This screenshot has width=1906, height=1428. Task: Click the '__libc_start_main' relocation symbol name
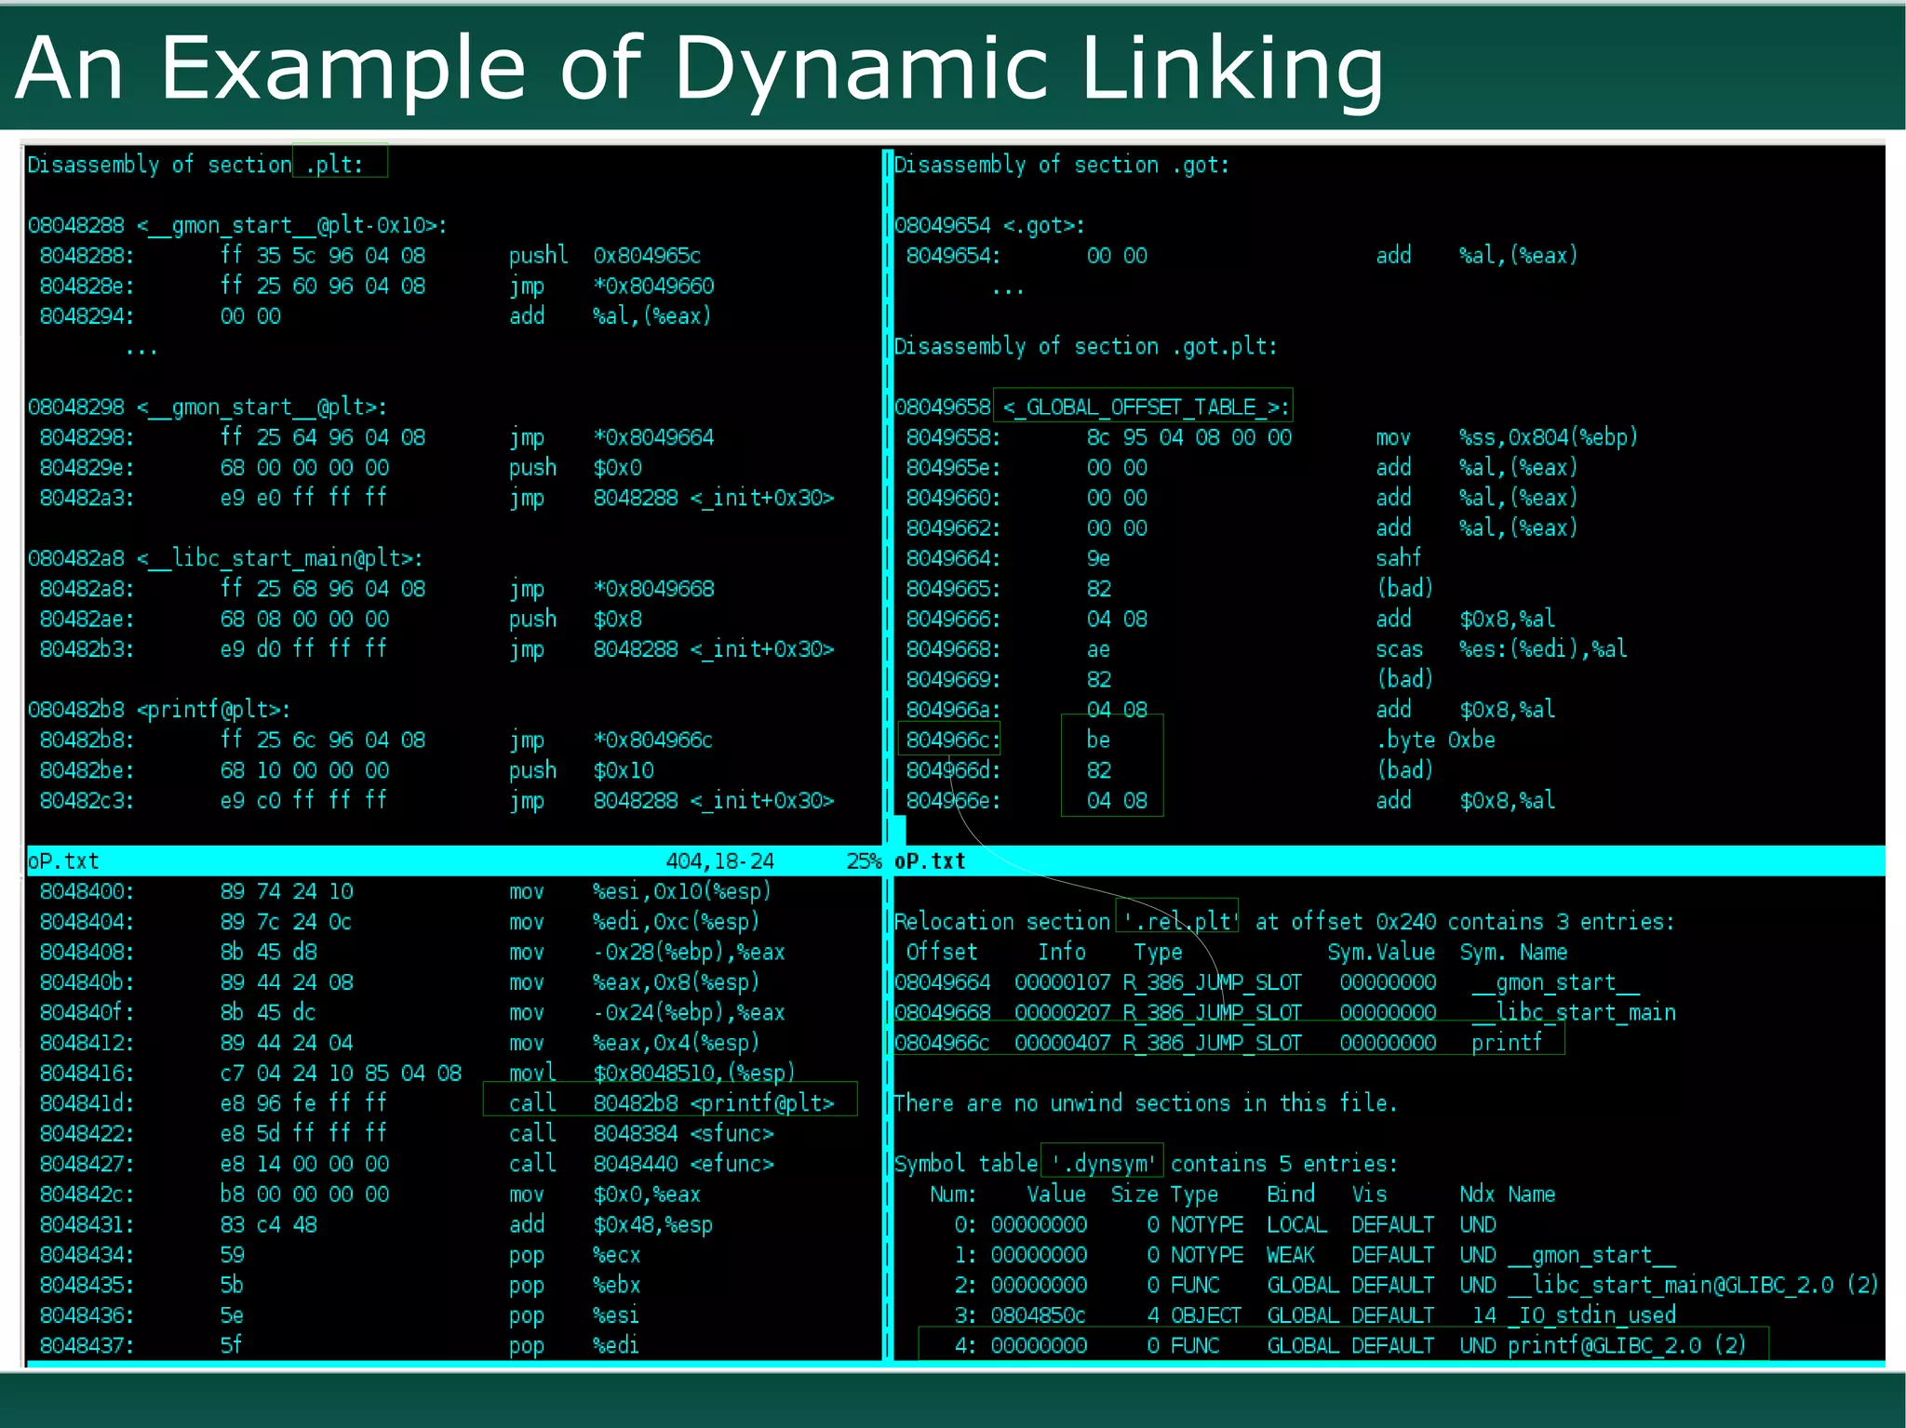[1574, 1012]
